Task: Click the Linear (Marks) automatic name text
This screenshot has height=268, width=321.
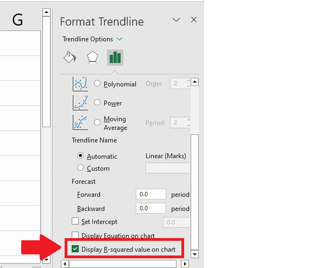Action: point(166,156)
